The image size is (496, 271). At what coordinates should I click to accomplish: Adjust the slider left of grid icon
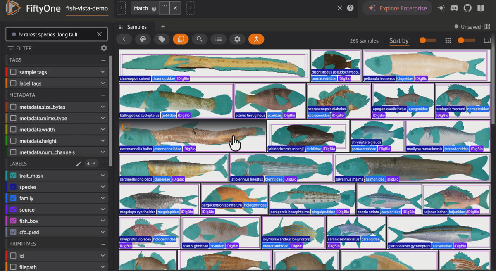[428, 40]
